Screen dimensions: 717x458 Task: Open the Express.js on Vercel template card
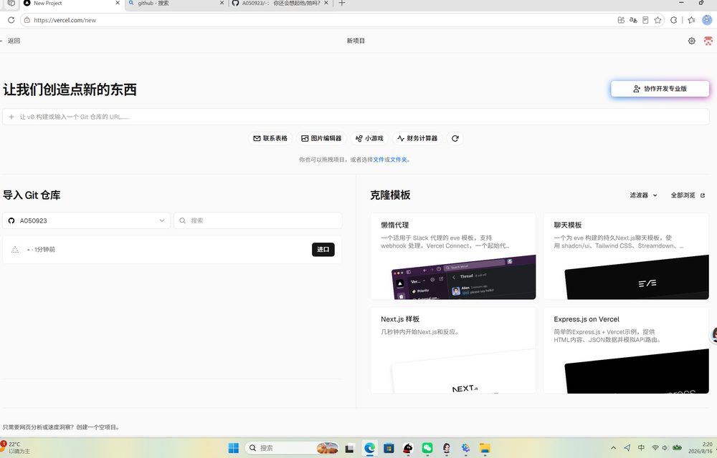pyautogui.click(x=626, y=350)
